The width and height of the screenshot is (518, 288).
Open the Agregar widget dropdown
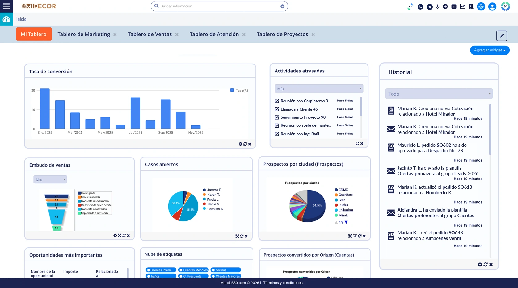(490, 50)
